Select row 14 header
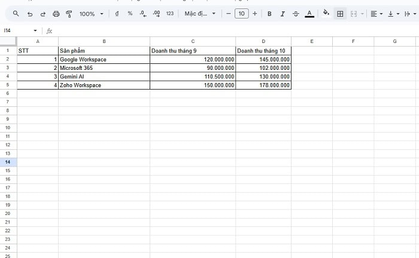The height and width of the screenshot is (258, 419). (8, 162)
